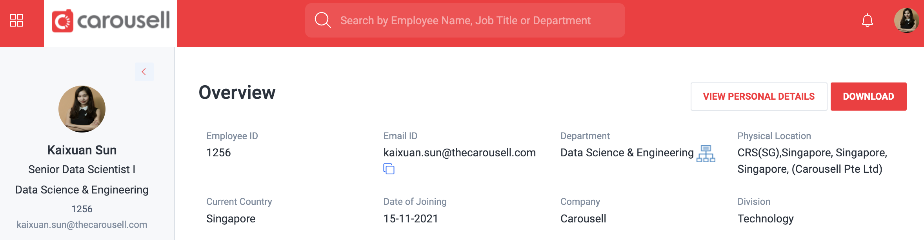Click the Overview heading
This screenshot has width=924, height=240.
(x=237, y=93)
